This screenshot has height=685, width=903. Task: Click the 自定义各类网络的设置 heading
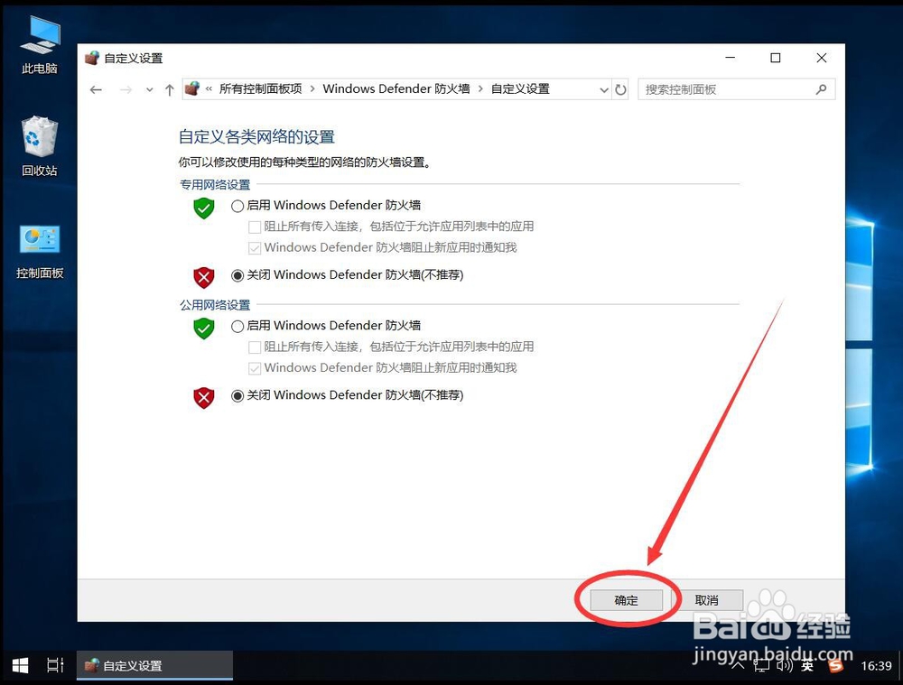tap(256, 137)
